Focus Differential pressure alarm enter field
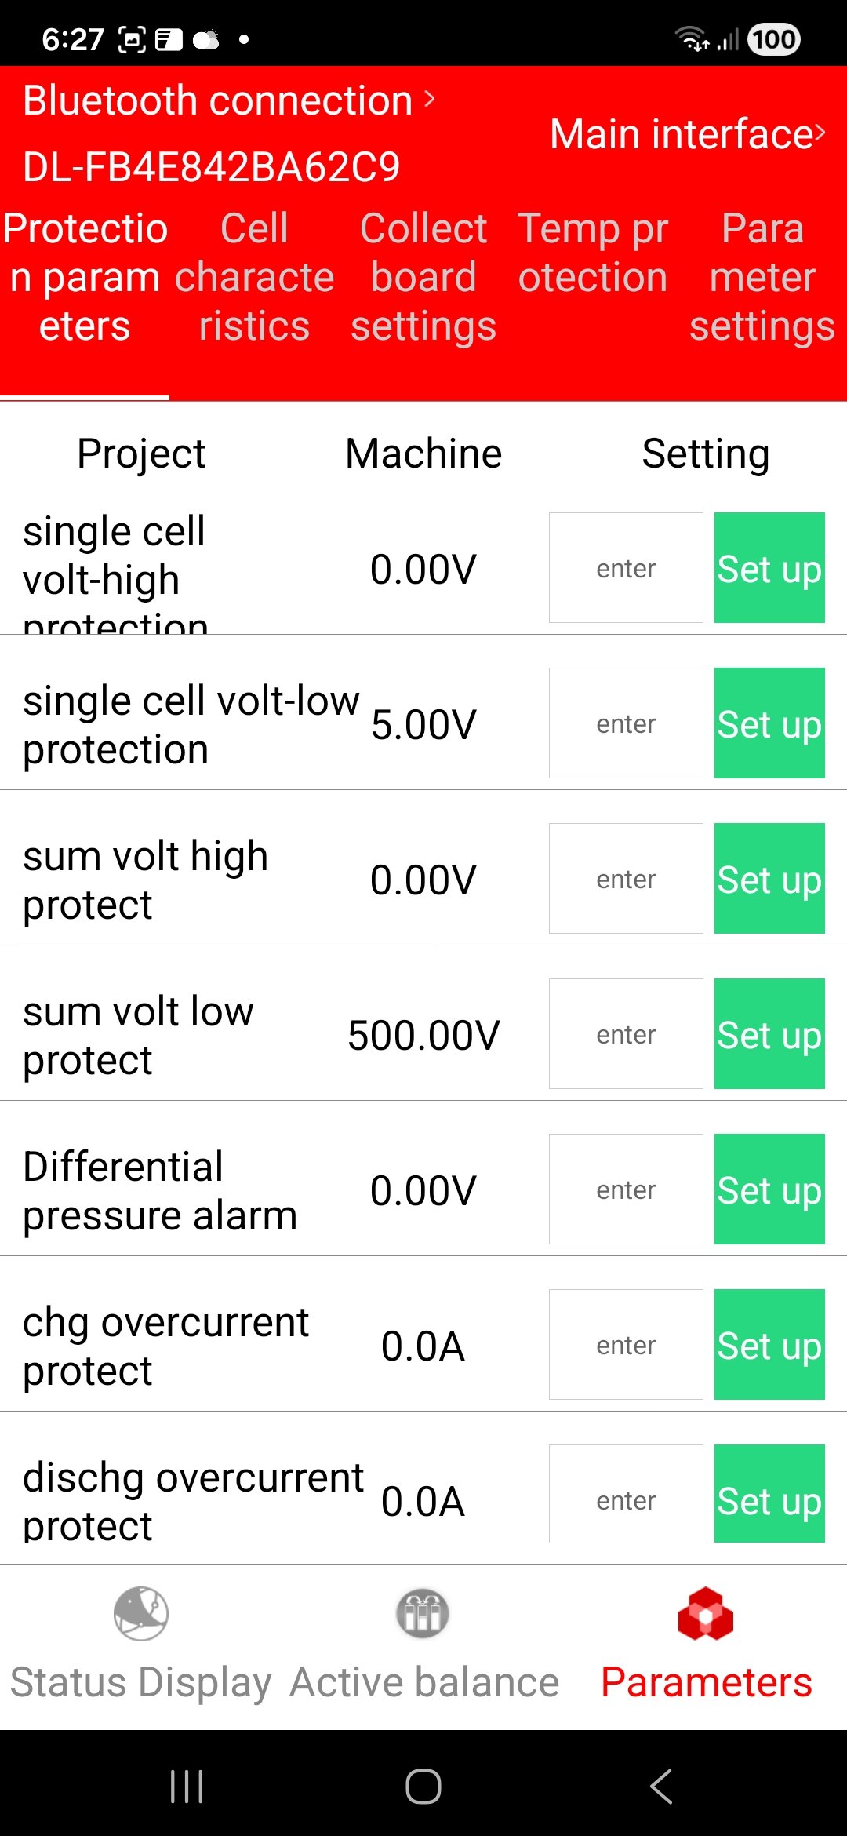Image resolution: width=847 pixels, height=1836 pixels. pyautogui.click(x=626, y=1189)
